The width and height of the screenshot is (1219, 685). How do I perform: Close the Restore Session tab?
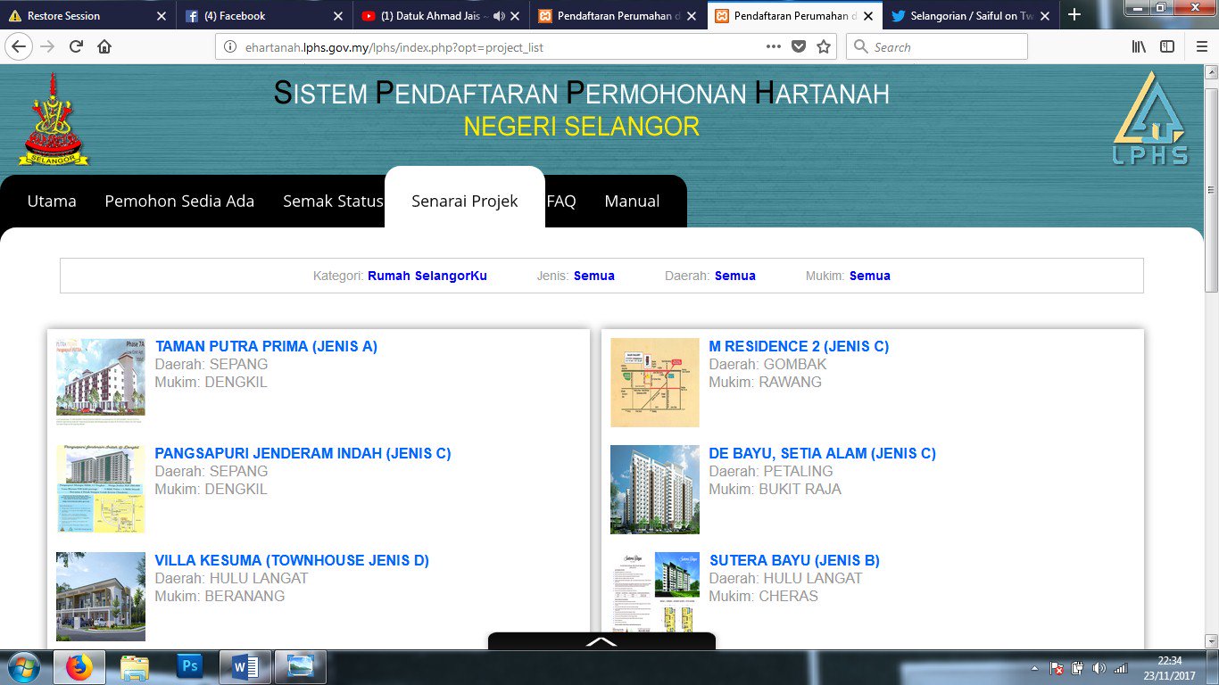pos(162,16)
